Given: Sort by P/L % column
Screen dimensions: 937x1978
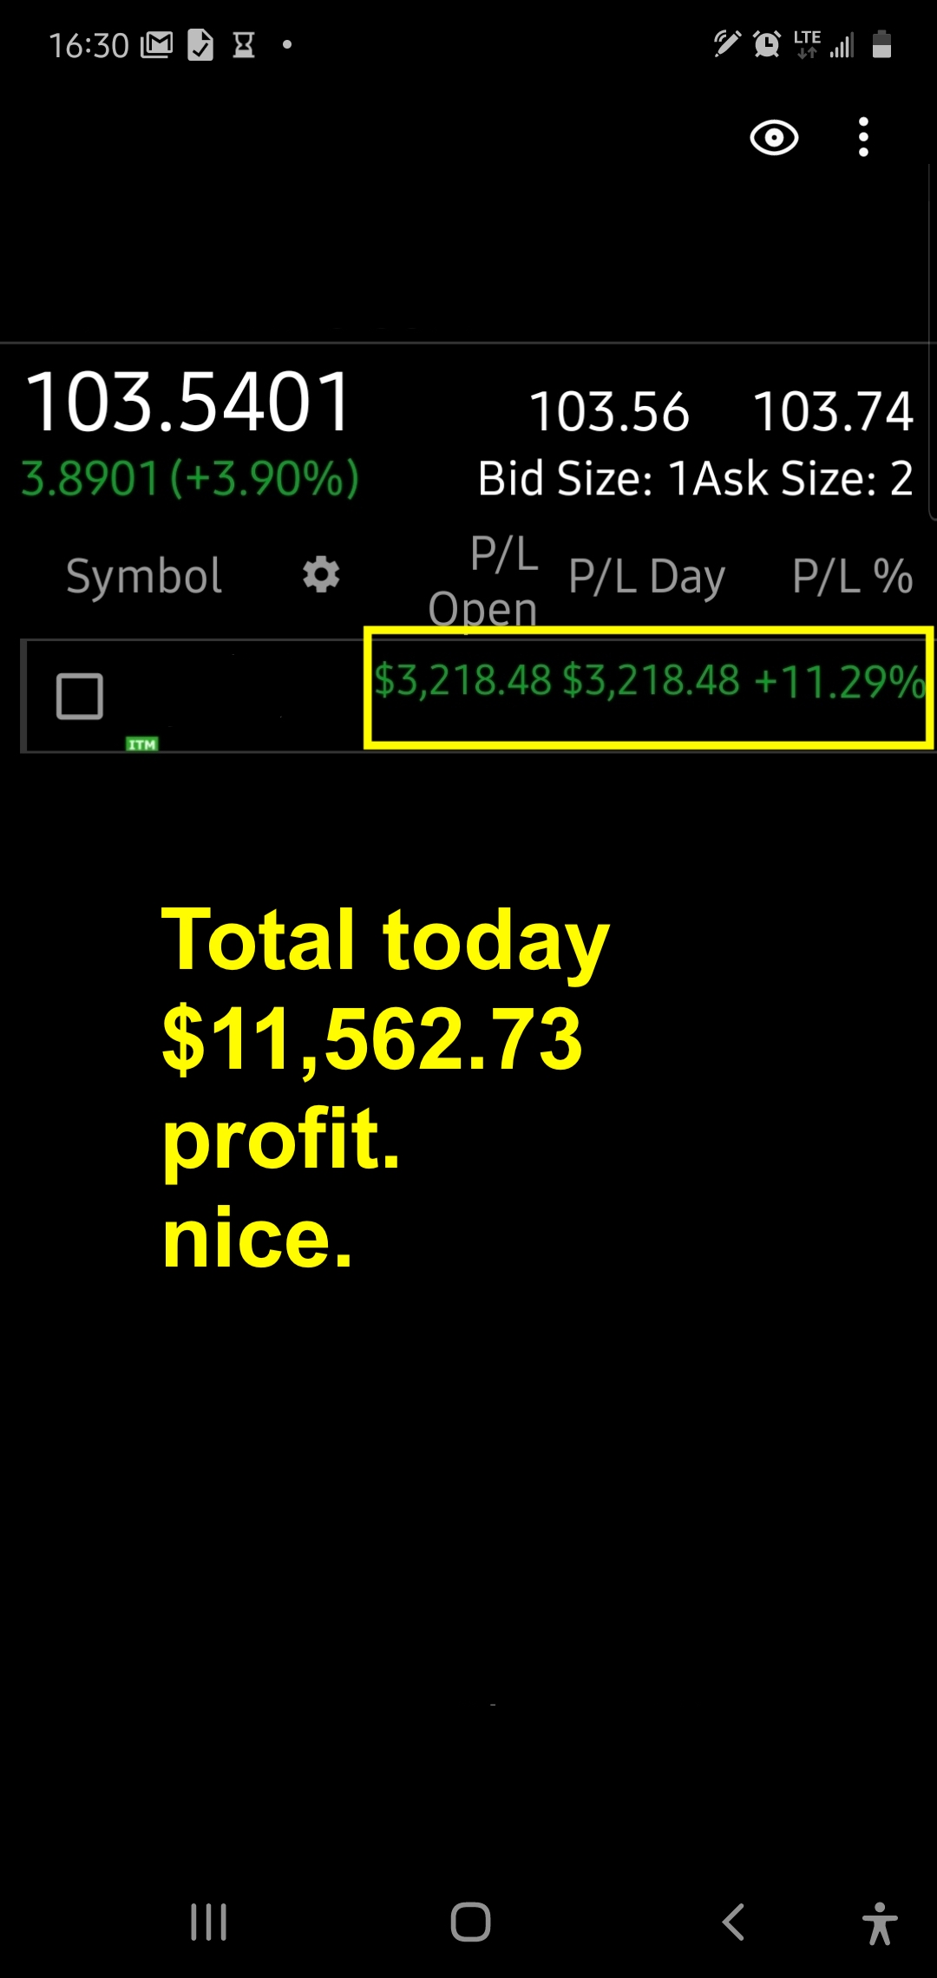Looking at the screenshot, I should (x=852, y=576).
